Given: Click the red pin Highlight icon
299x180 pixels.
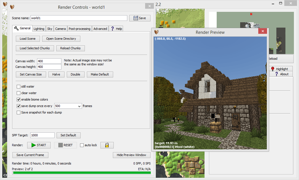Looking at the screenshot, I should coord(273,69).
